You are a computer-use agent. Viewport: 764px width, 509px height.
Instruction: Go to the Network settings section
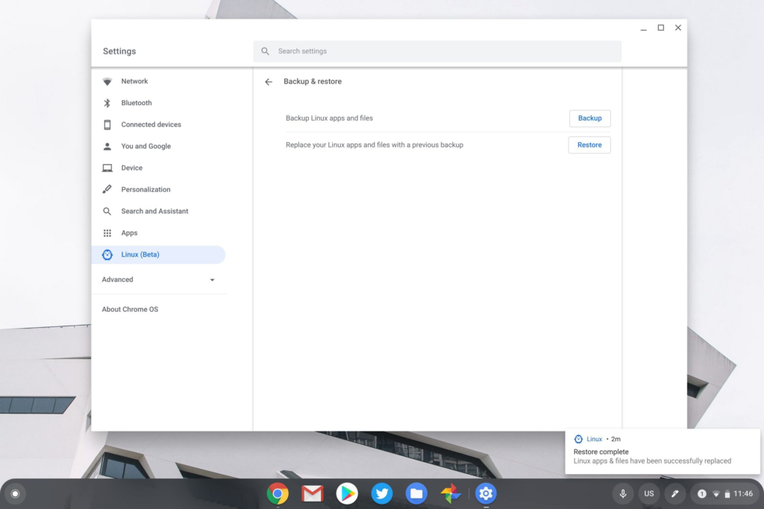pos(159,81)
